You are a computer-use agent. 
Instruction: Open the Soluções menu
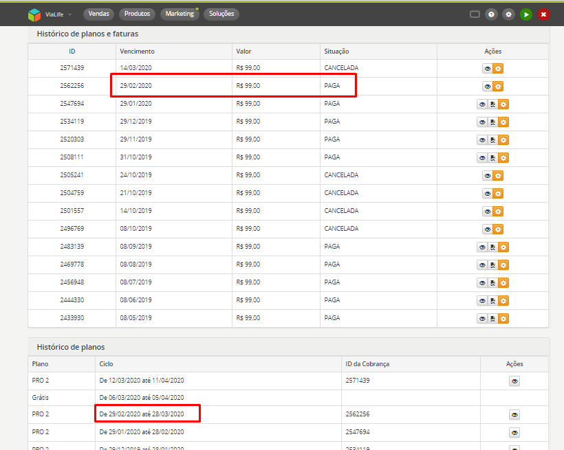[x=221, y=14]
